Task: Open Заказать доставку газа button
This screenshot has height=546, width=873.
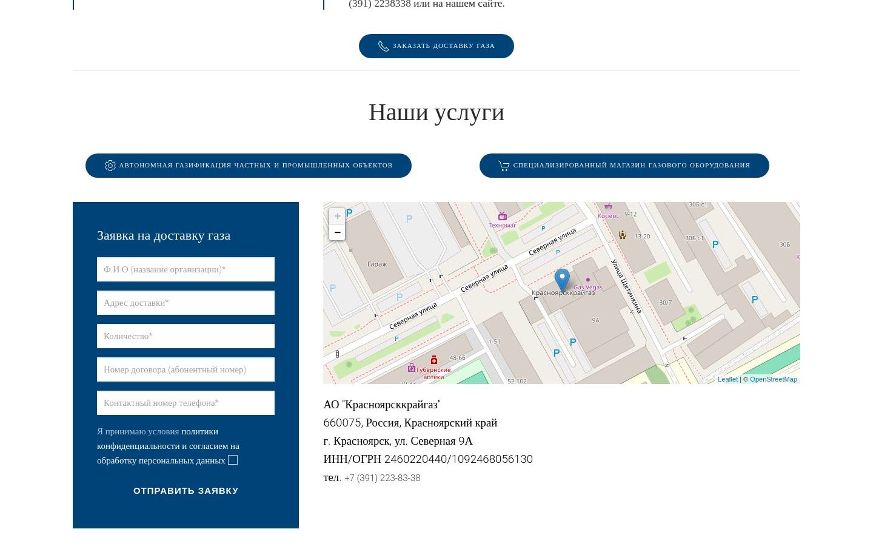Action: tap(436, 46)
